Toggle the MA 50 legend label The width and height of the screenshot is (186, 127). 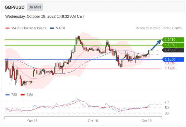pos(60,28)
